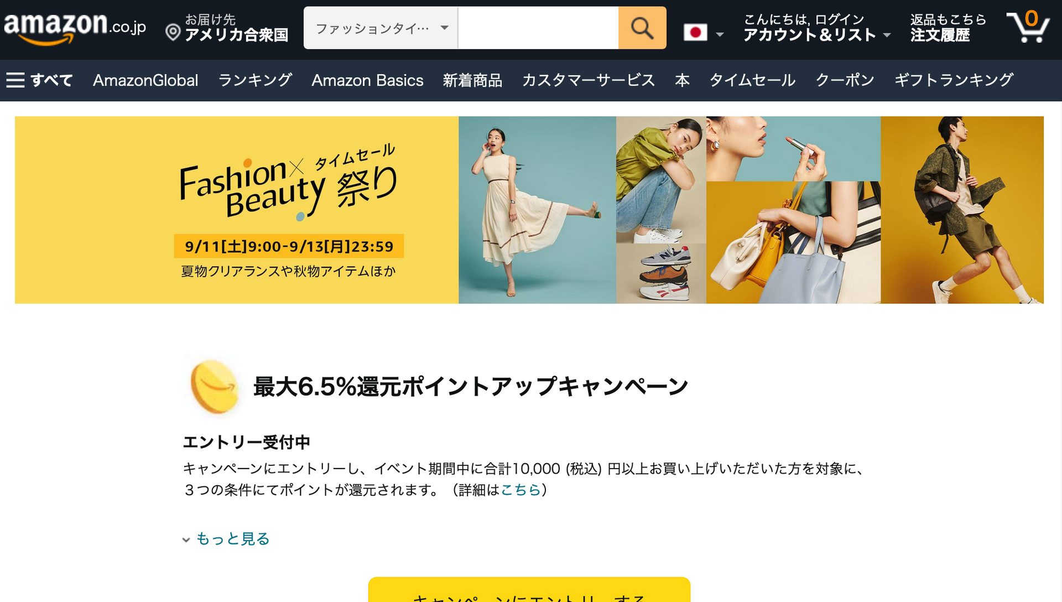Click the Fashion Beauty 祭り banner
Screen dimensions: 1062x602
coord(529,210)
